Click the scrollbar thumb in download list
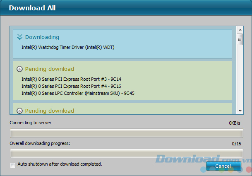The image size is (252, 176). coord(240,39)
